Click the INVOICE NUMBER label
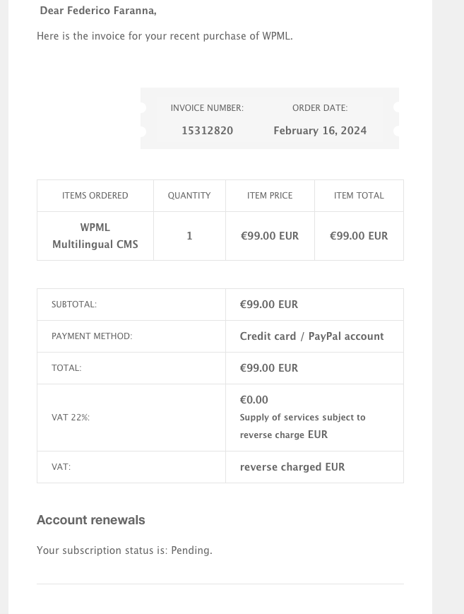The image size is (464, 614). pos(207,108)
